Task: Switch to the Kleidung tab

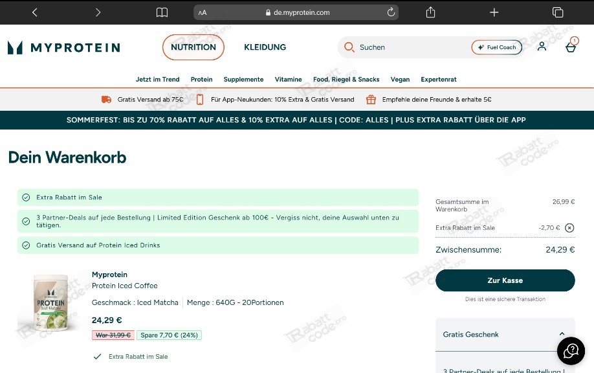Action: pos(265,47)
